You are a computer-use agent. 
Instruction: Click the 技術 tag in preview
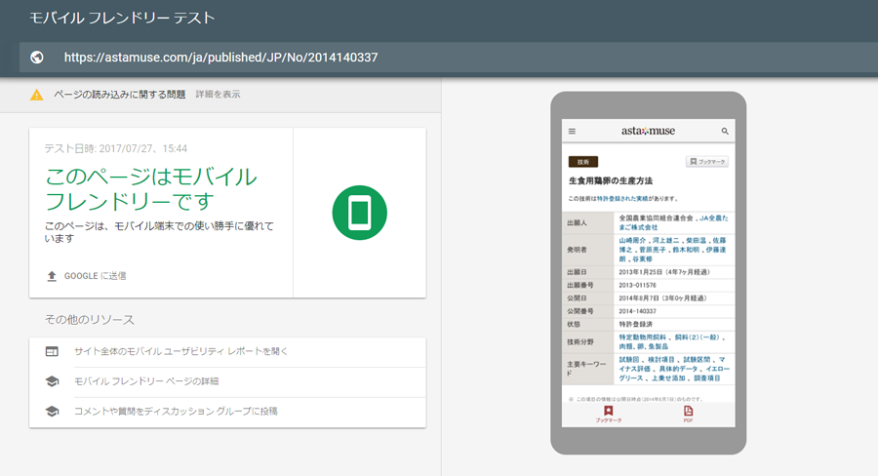pos(583,161)
